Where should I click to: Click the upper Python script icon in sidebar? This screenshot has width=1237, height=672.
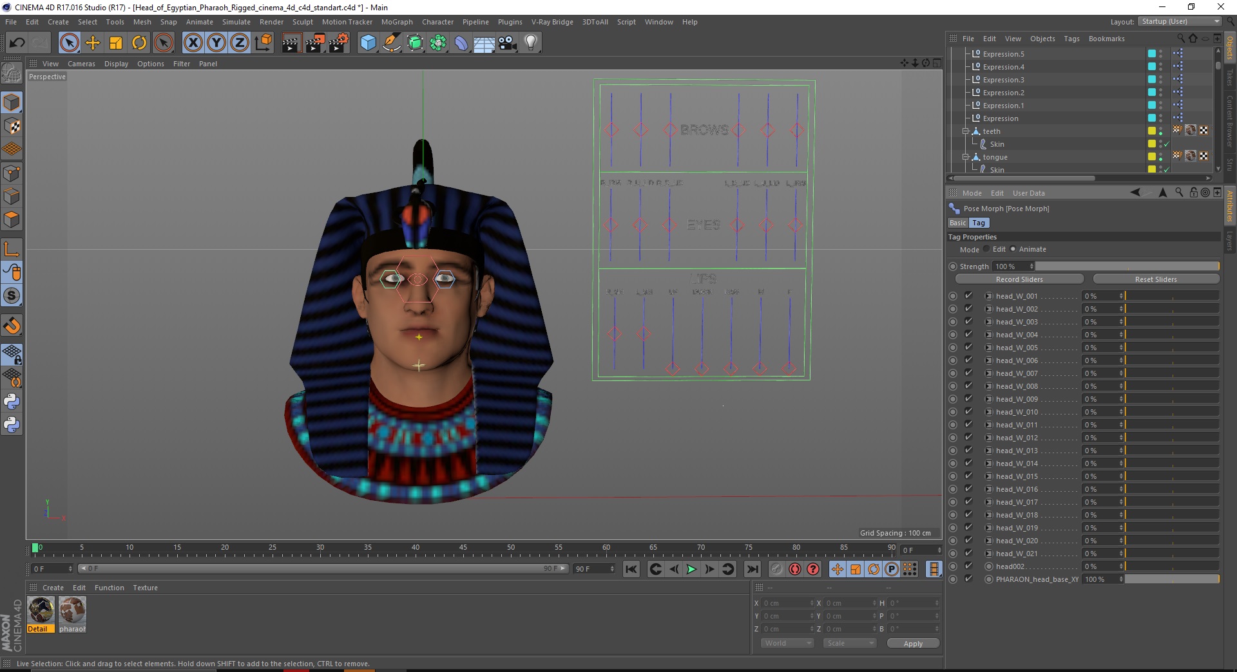click(x=12, y=402)
